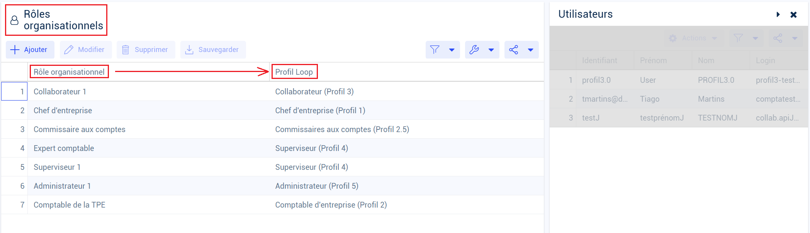This screenshot has height=233, width=810.
Task: Close the Utilisateurs panel
Action: (793, 15)
